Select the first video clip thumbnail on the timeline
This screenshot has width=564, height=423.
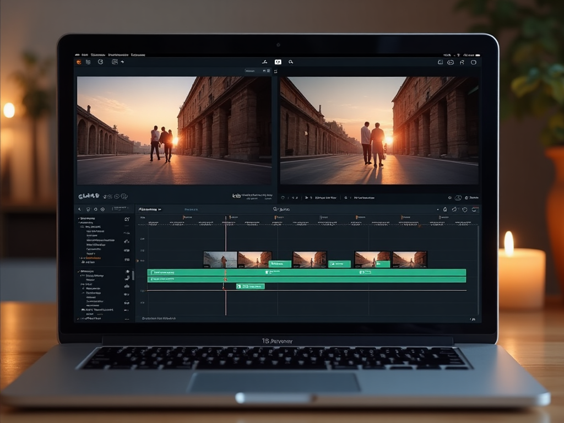coord(220,259)
